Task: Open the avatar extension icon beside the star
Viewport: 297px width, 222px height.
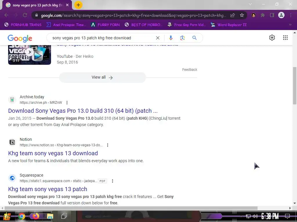Action: point(253,15)
